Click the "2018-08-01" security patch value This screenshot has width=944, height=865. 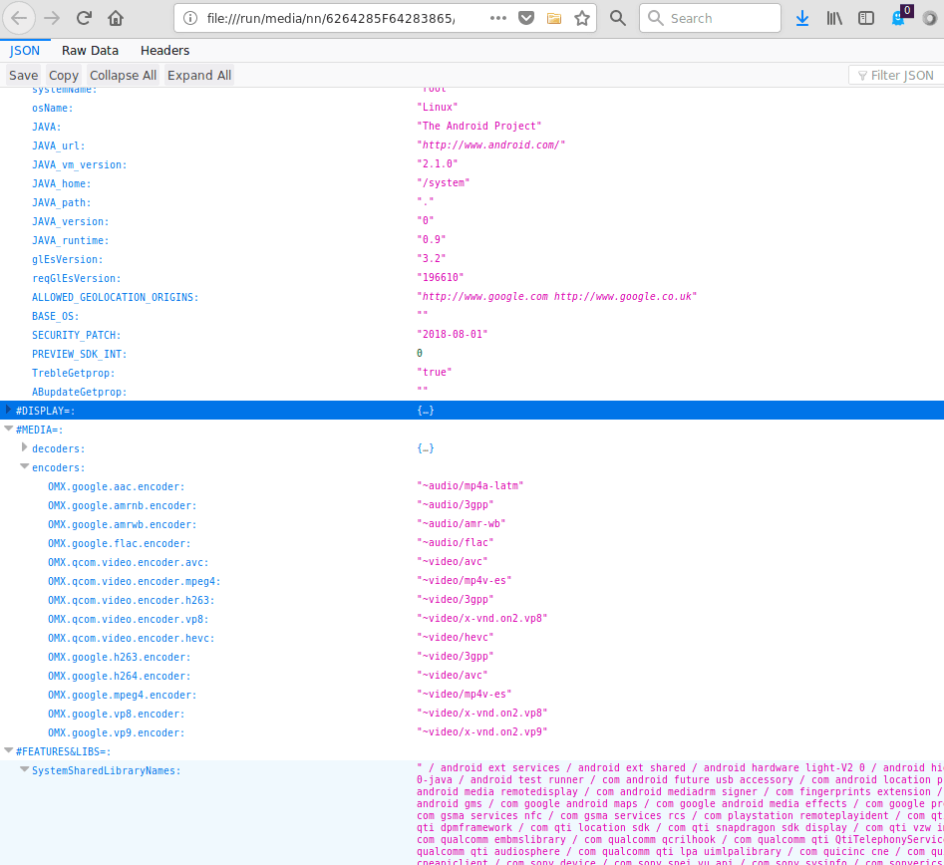[x=453, y=334]
